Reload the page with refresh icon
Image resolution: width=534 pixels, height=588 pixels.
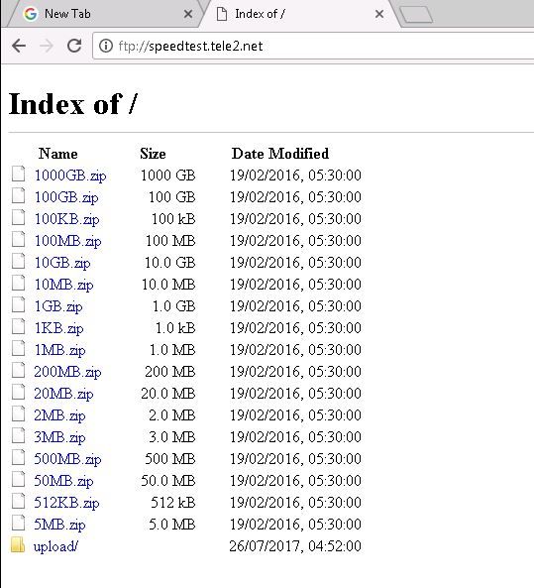pyautogui.click(x=74, y=46)
